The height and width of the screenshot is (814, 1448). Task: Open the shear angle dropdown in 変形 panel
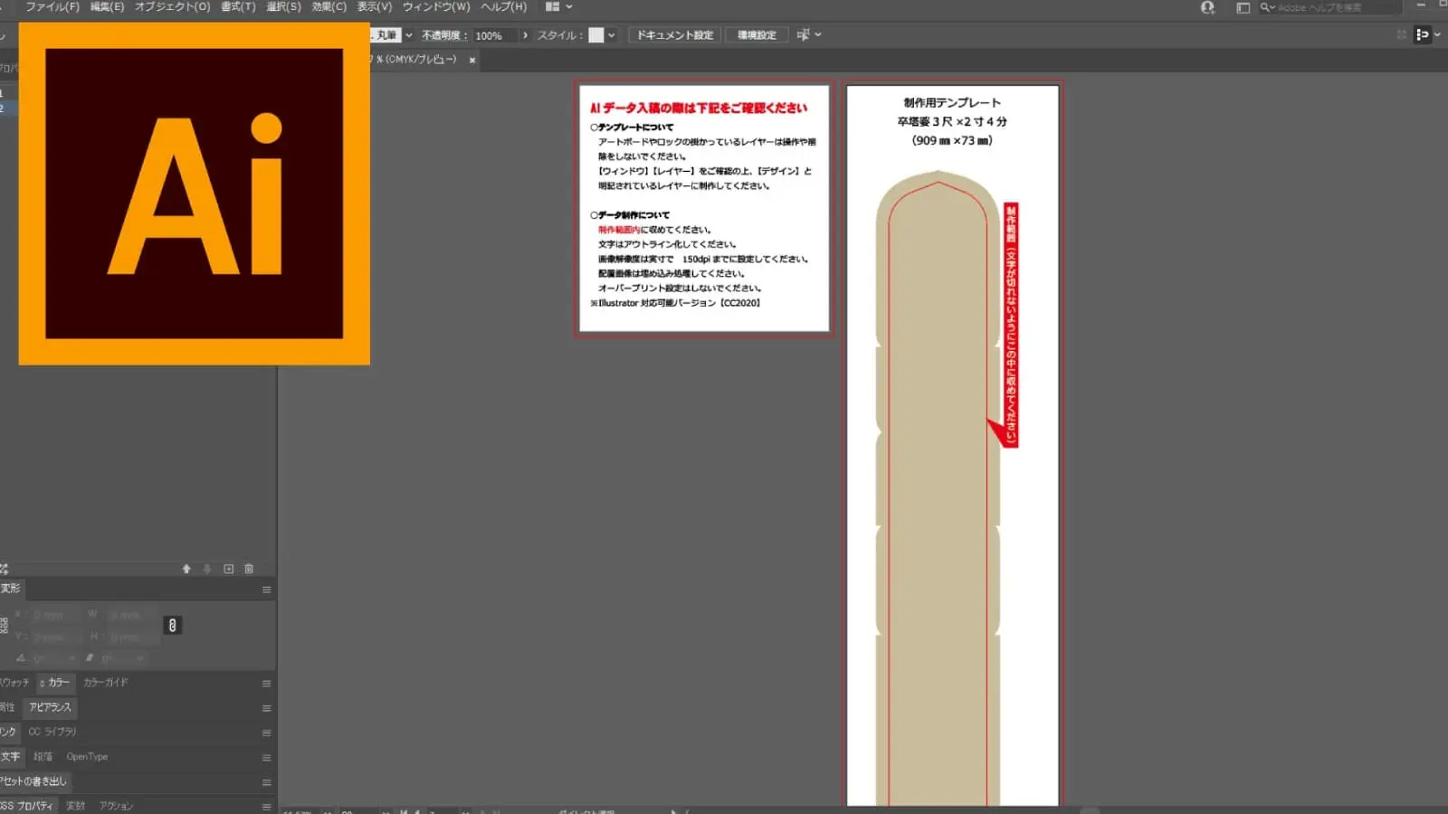139,658
